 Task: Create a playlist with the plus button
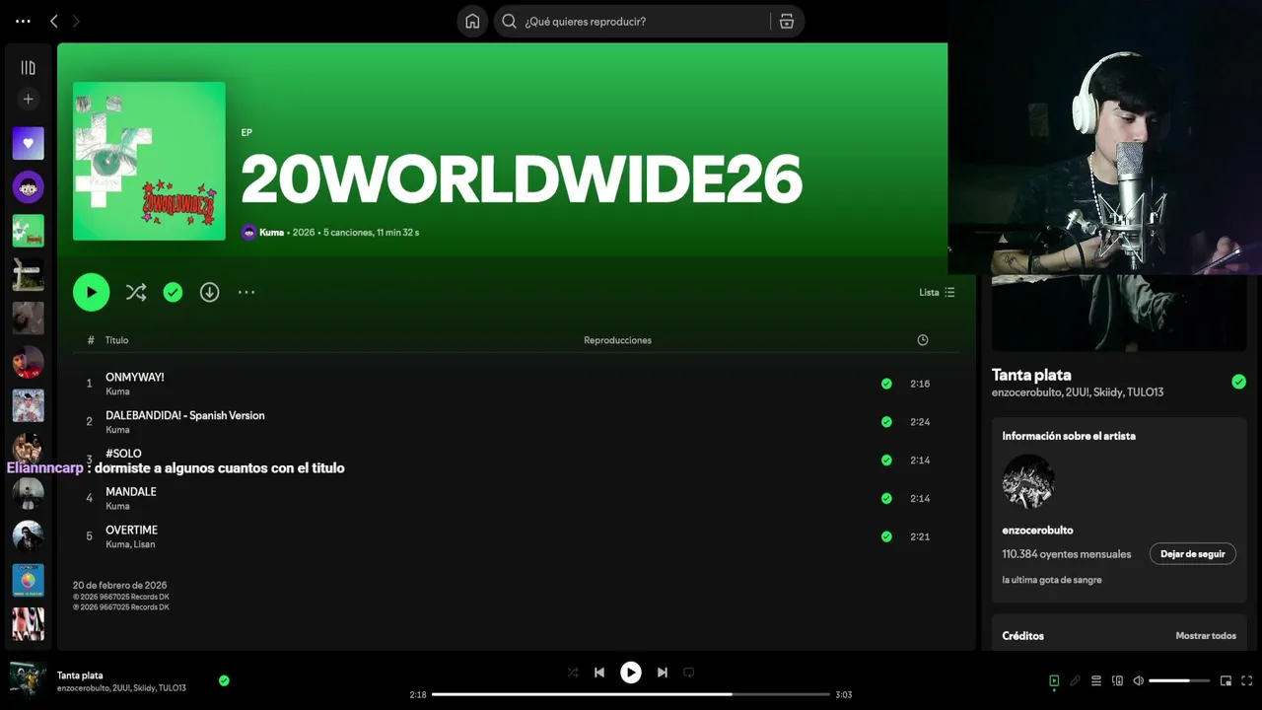(28, 99)
